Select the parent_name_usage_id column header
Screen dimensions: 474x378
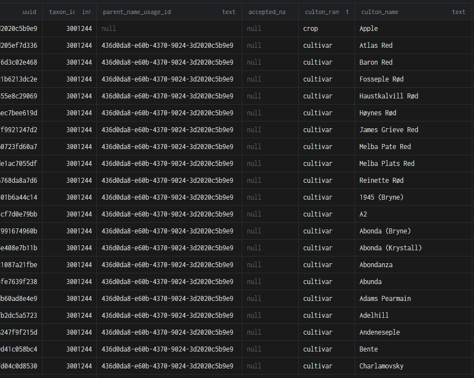tap(136, 12)
